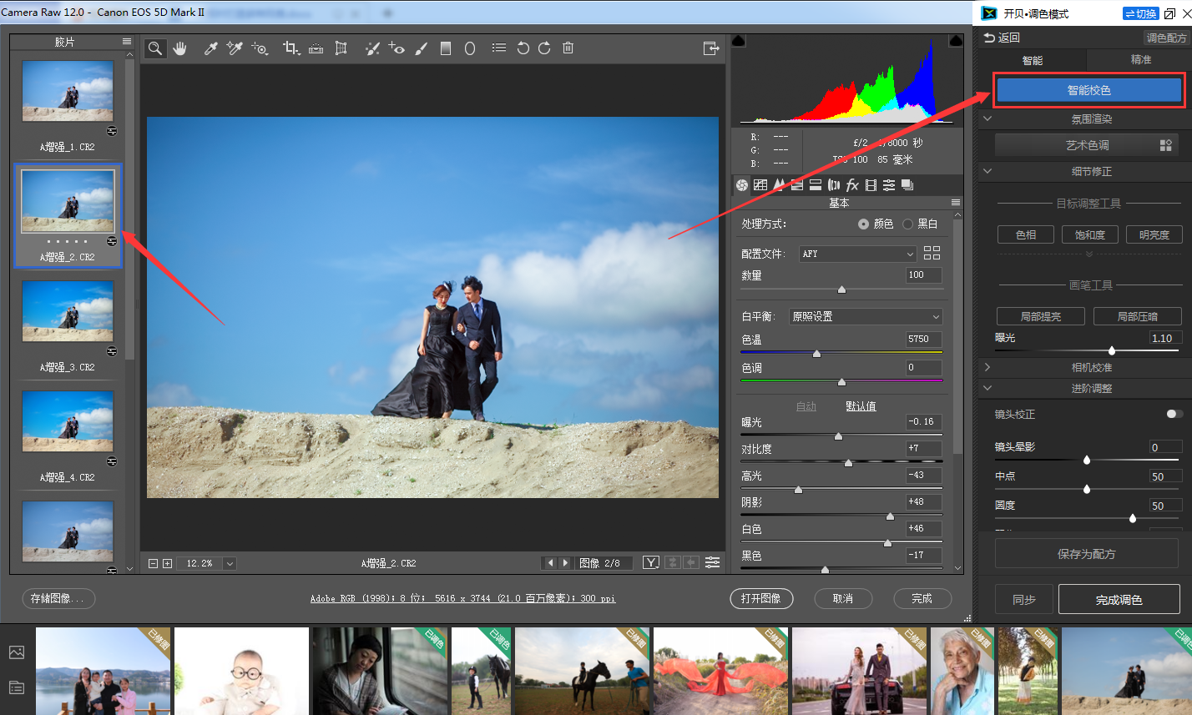Image resolution: width=1192 pixels, height=715 pixels.
Task: Toggle before/after preview Y button
Action: [651, 563]
